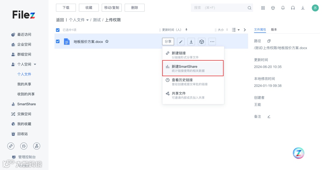Switch to 文件属性 tab
The height and width of the screenshot is (170, 324).
click(x=260, y=30)
